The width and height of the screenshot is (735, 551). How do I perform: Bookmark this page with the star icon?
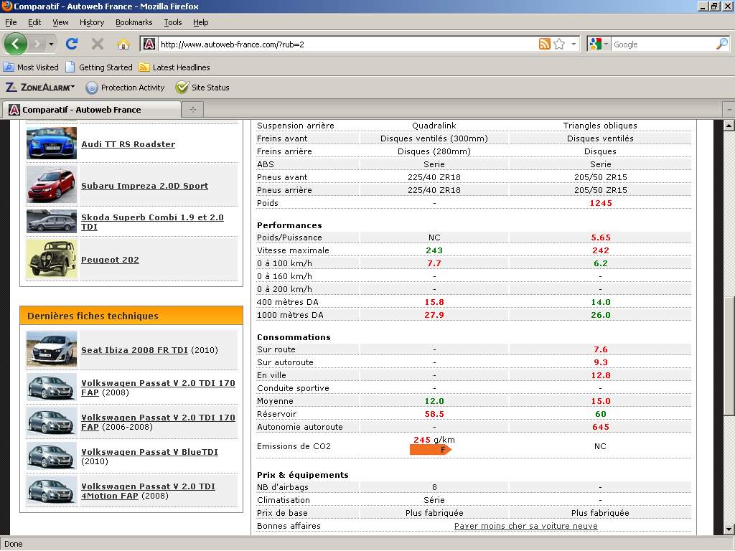(559, 44)
